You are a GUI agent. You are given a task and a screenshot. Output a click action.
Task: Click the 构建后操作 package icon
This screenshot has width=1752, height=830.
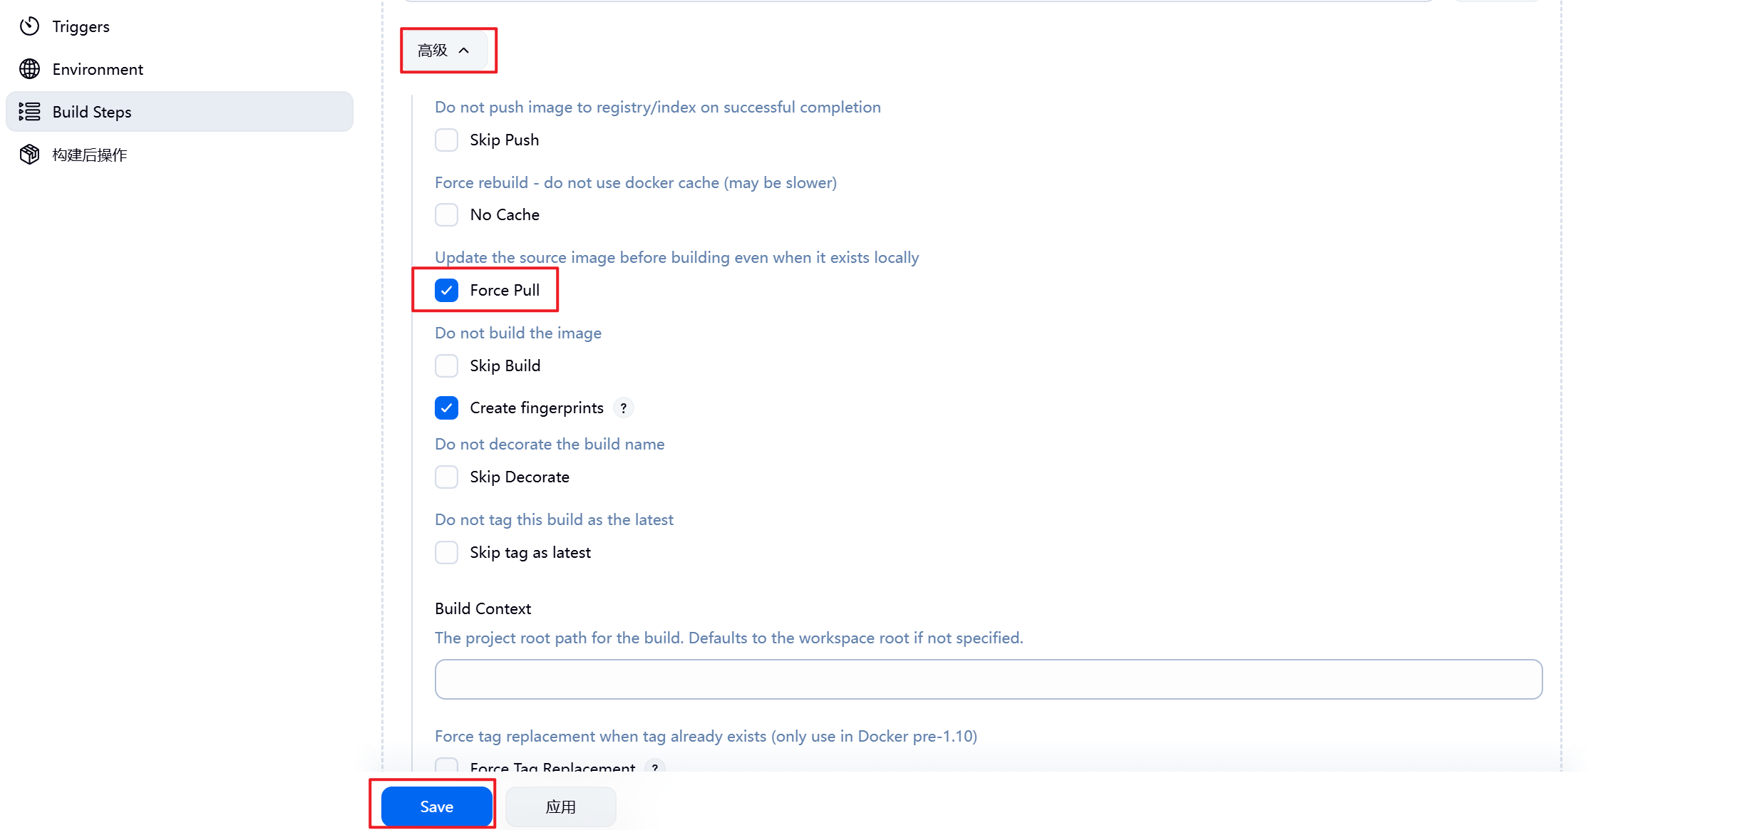29,155
